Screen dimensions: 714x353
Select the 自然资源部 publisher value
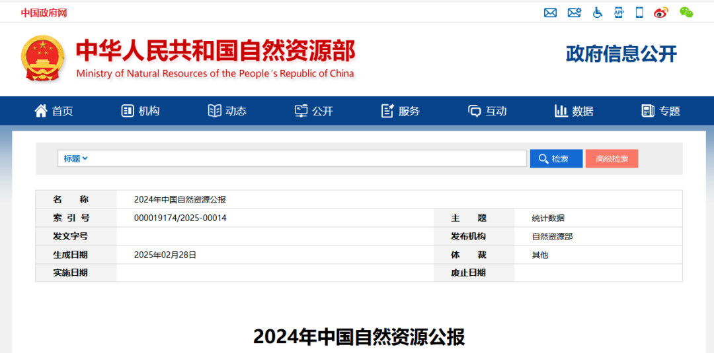point(552,237)
